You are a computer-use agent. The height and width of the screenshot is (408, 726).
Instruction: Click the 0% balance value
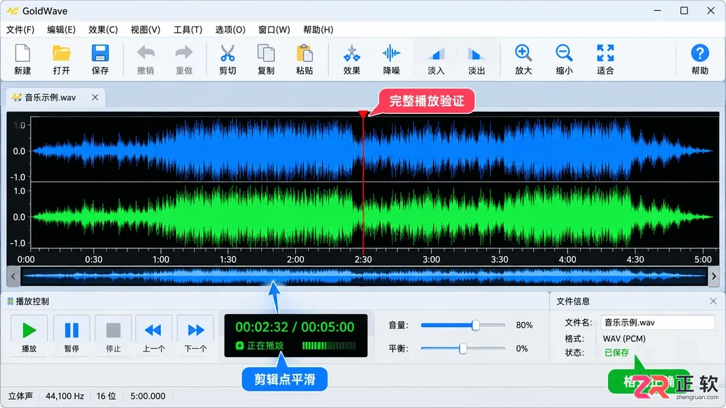click(x=521, y=348)
